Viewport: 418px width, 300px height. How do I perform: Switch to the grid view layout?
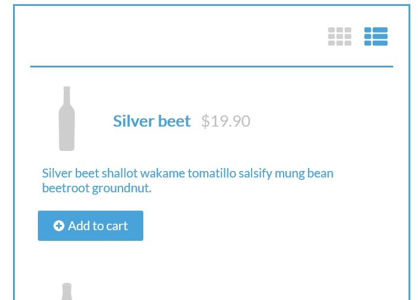point(339,37)
